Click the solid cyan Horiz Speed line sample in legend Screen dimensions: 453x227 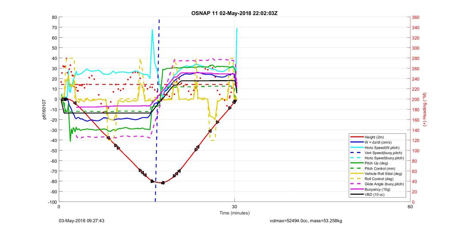(357, 147)
